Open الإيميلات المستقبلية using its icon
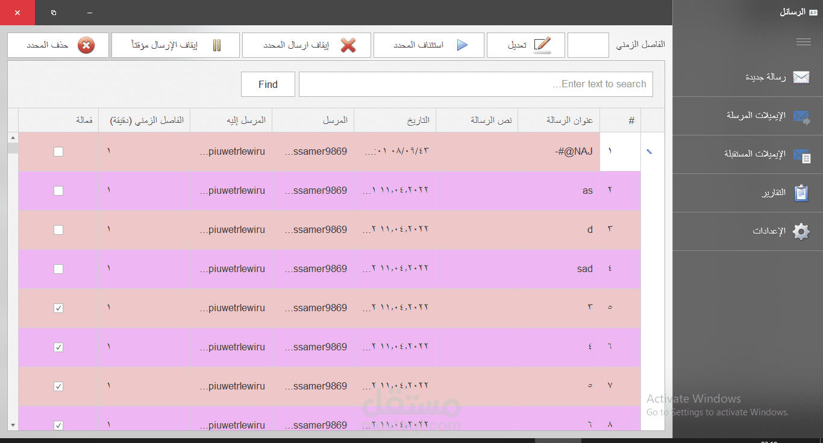The height and width of the screenshot is (443, 823). pos(801,154)
